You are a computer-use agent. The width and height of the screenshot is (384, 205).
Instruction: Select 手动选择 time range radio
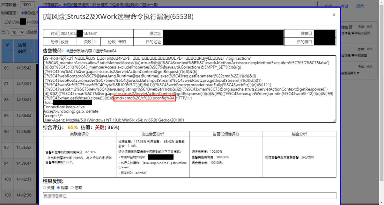pyautogui.click(x=22, y=13)
